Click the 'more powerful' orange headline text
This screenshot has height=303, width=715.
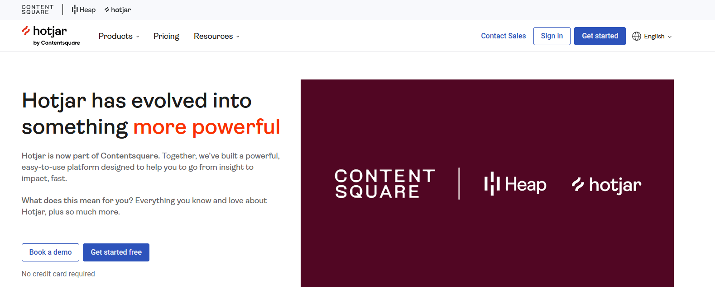point(207,127)
